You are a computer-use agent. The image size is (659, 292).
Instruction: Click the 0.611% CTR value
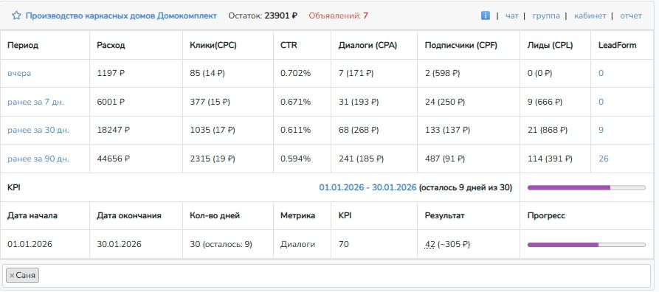[x=295, y=131]
